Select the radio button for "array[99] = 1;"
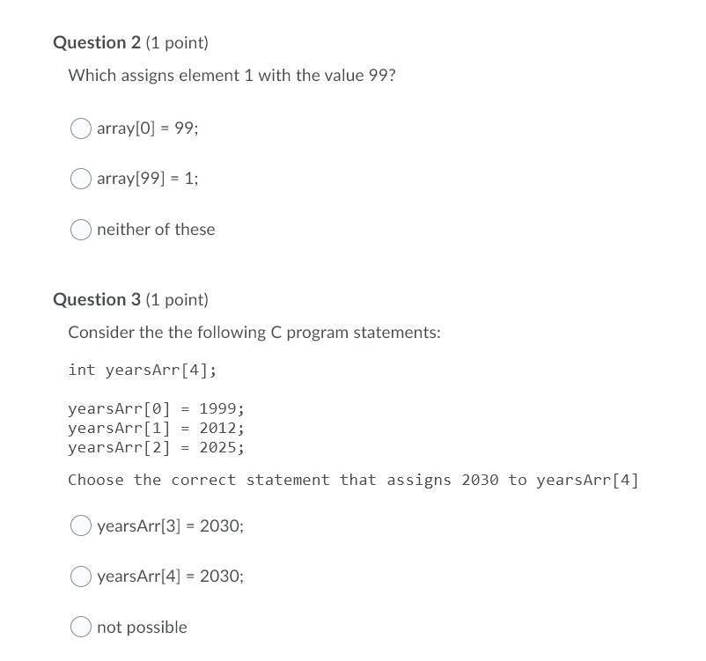This screenshot has width=706, height=661. (80, 179)
